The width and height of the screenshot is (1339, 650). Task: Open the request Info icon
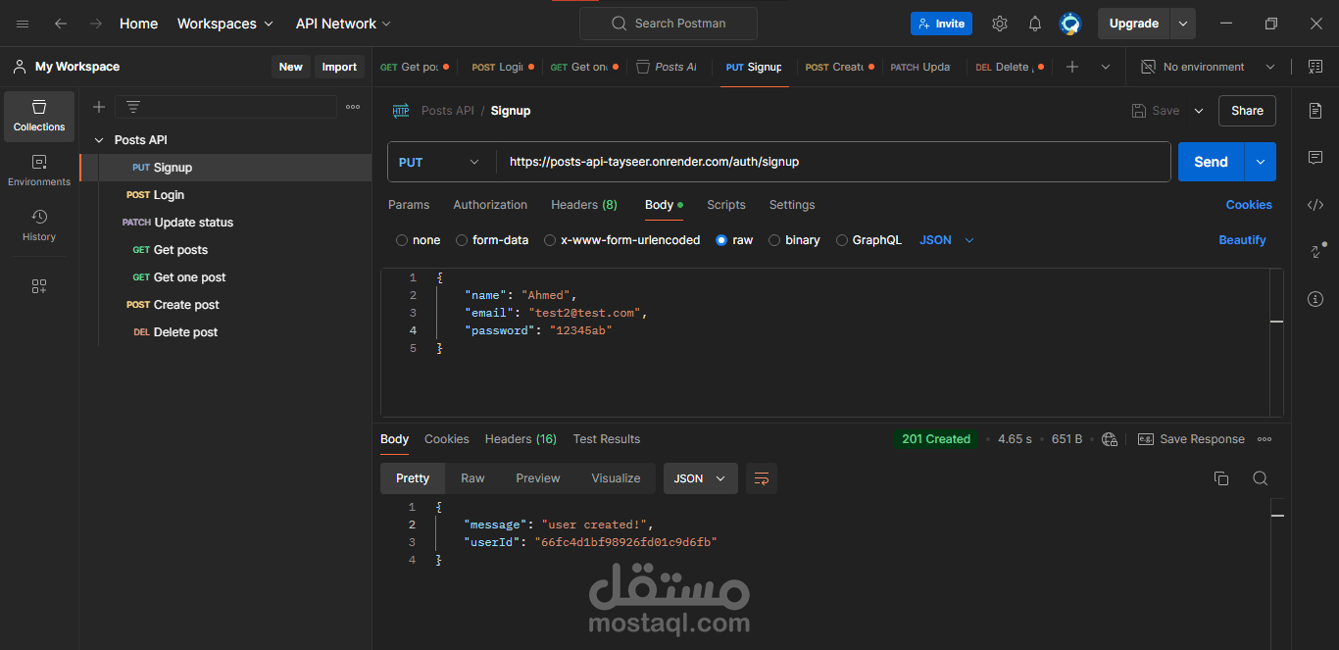pyautogui.click(x=1315, y=298)
